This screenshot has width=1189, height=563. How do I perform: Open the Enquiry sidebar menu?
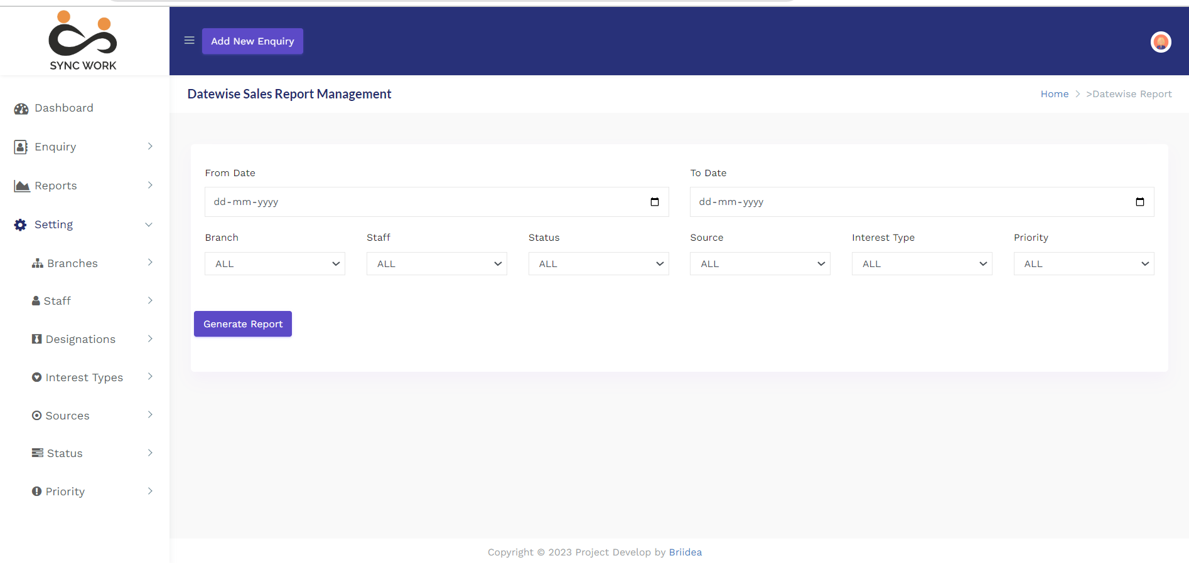click(55, 147)
